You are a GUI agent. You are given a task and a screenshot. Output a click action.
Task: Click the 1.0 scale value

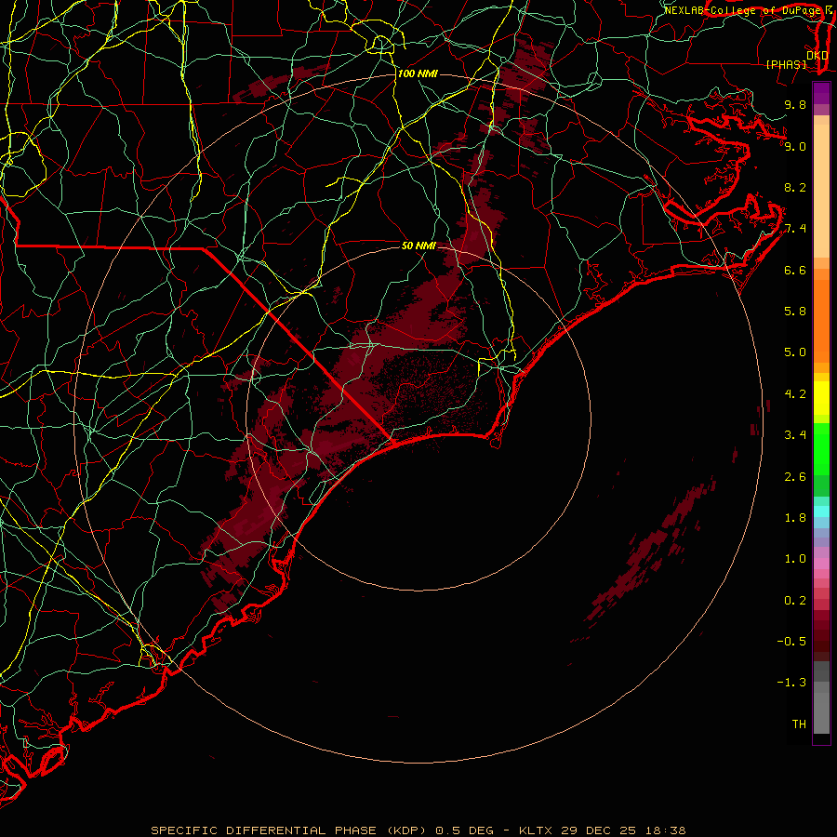[795, 559]
